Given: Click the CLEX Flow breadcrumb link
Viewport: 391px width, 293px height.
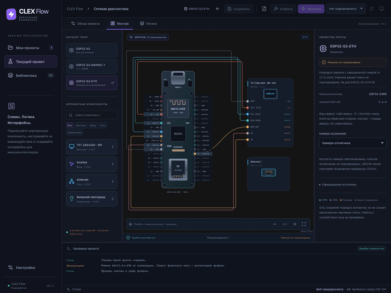Looking at the screenshot, I should click(75, 9).
